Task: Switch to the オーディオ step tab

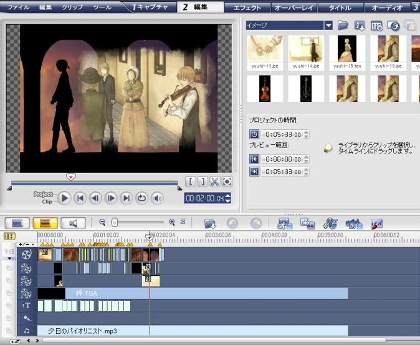Action: tap(387, 7)
